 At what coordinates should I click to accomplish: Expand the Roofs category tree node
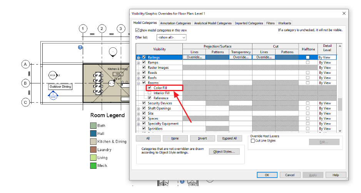pos(139,78)
